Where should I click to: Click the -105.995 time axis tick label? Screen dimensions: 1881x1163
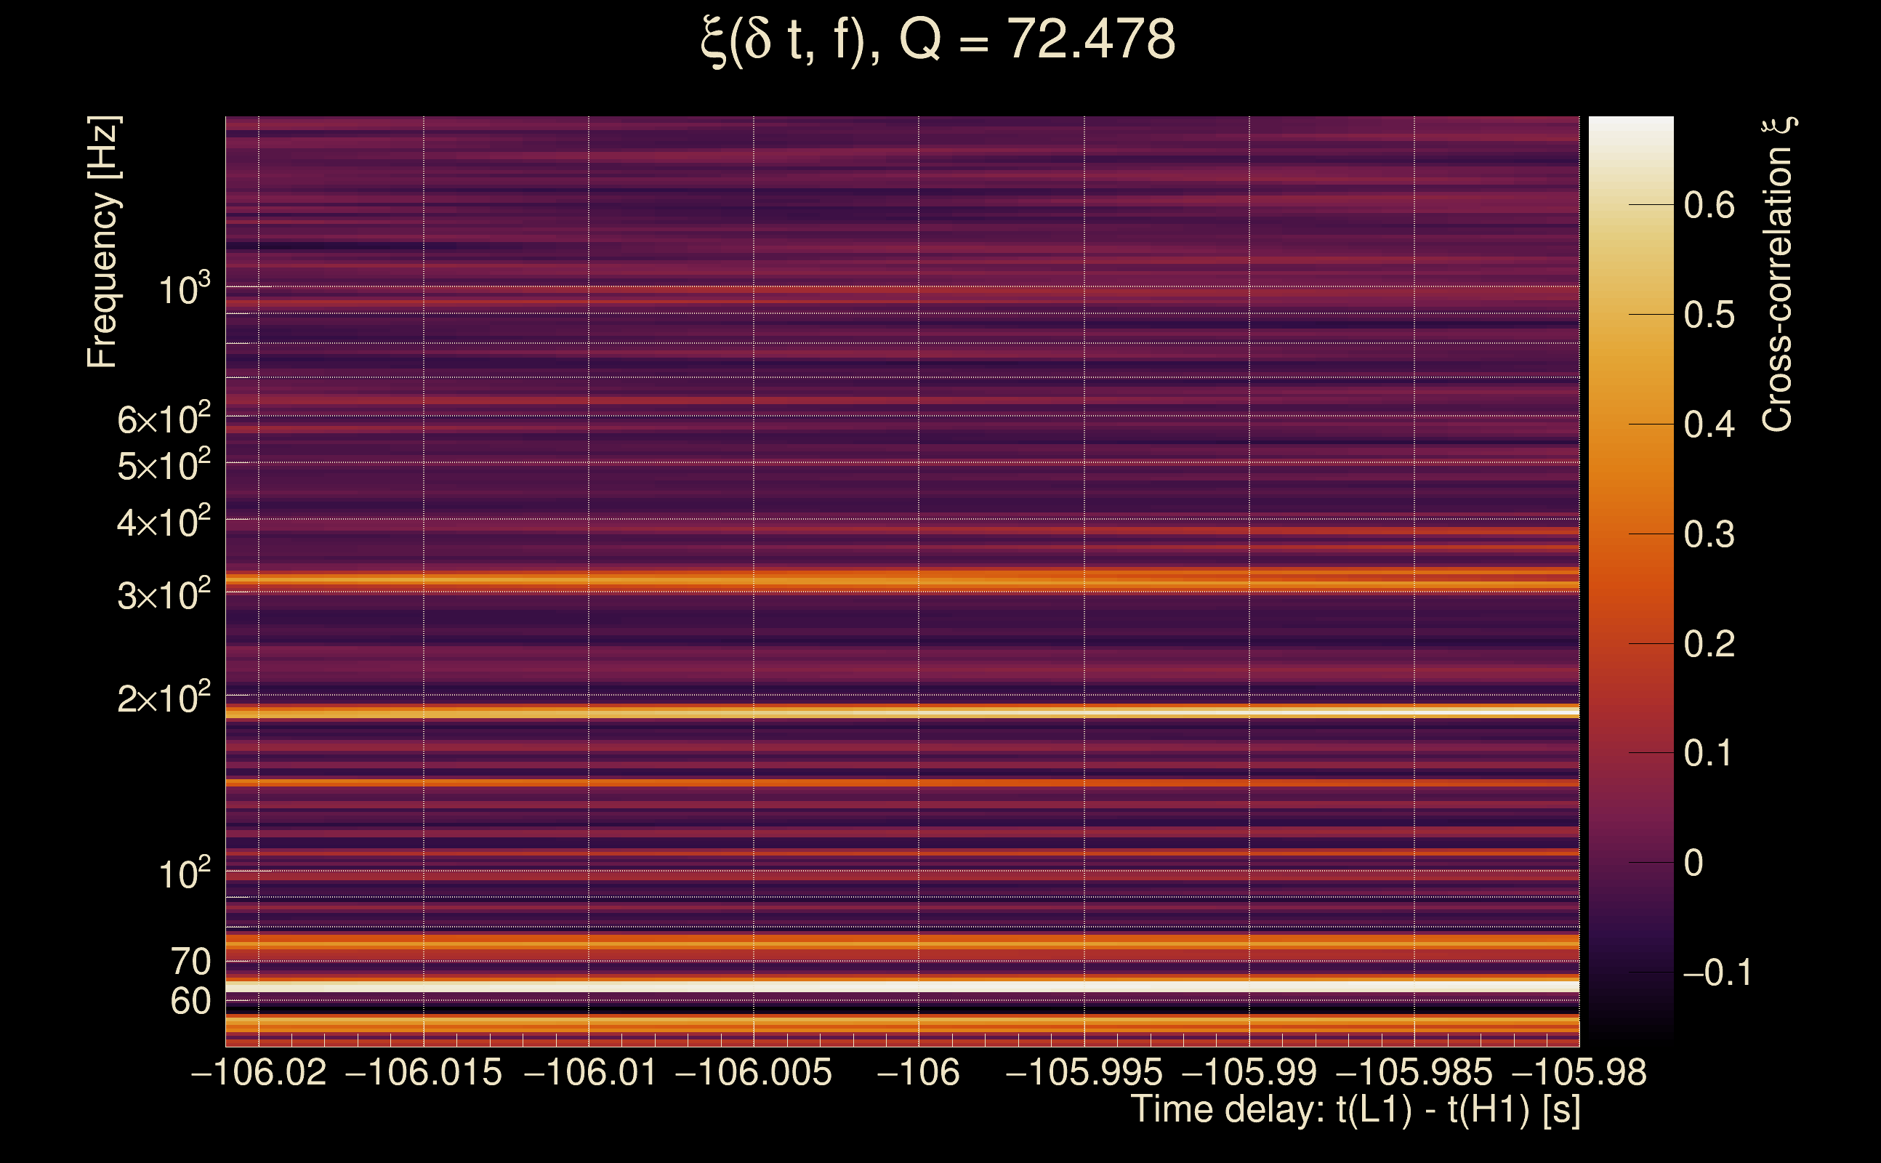1084,1072
